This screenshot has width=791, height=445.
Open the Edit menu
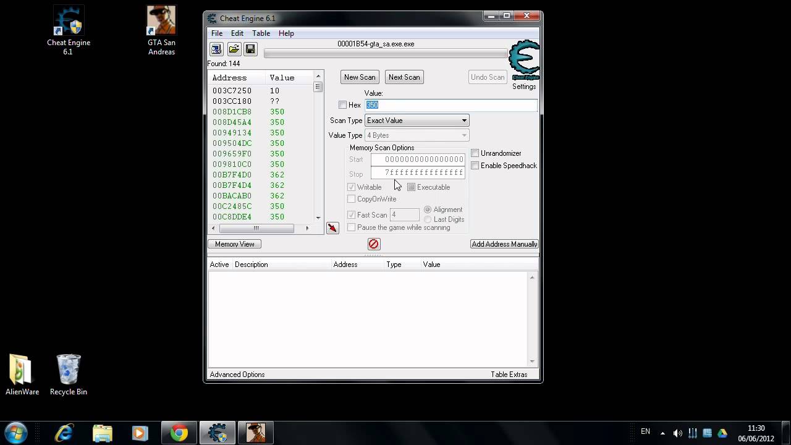pyautogui.click(x=237, y=33)
